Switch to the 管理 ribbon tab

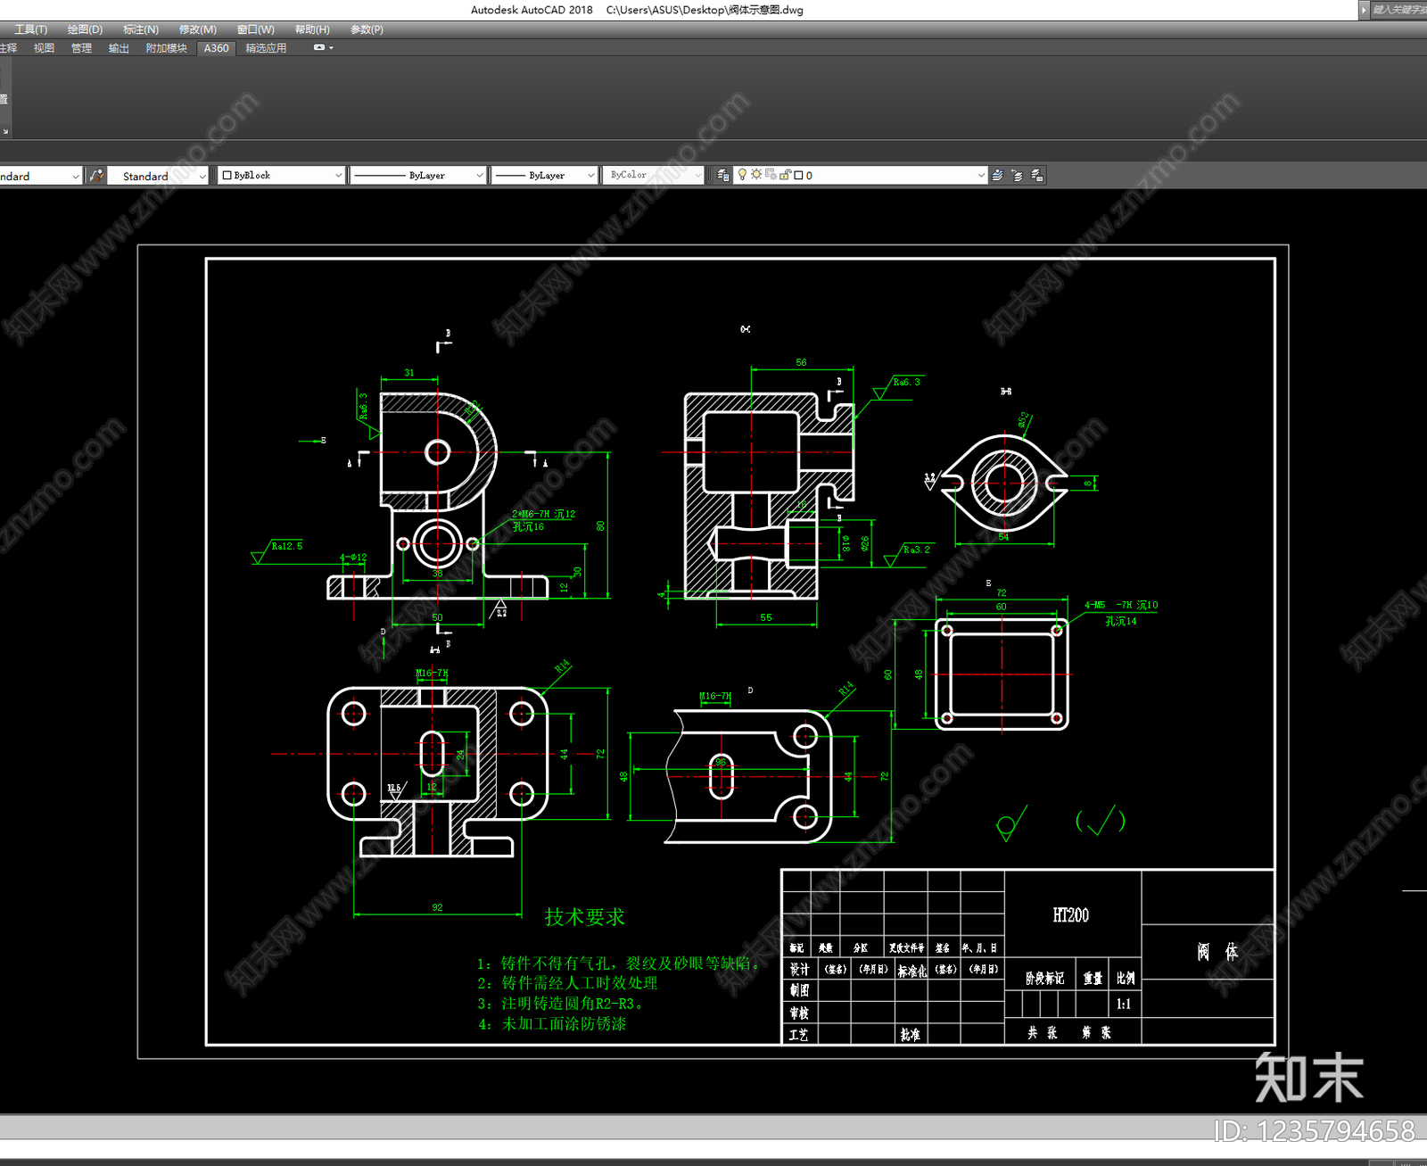click(x=81, y=48)
